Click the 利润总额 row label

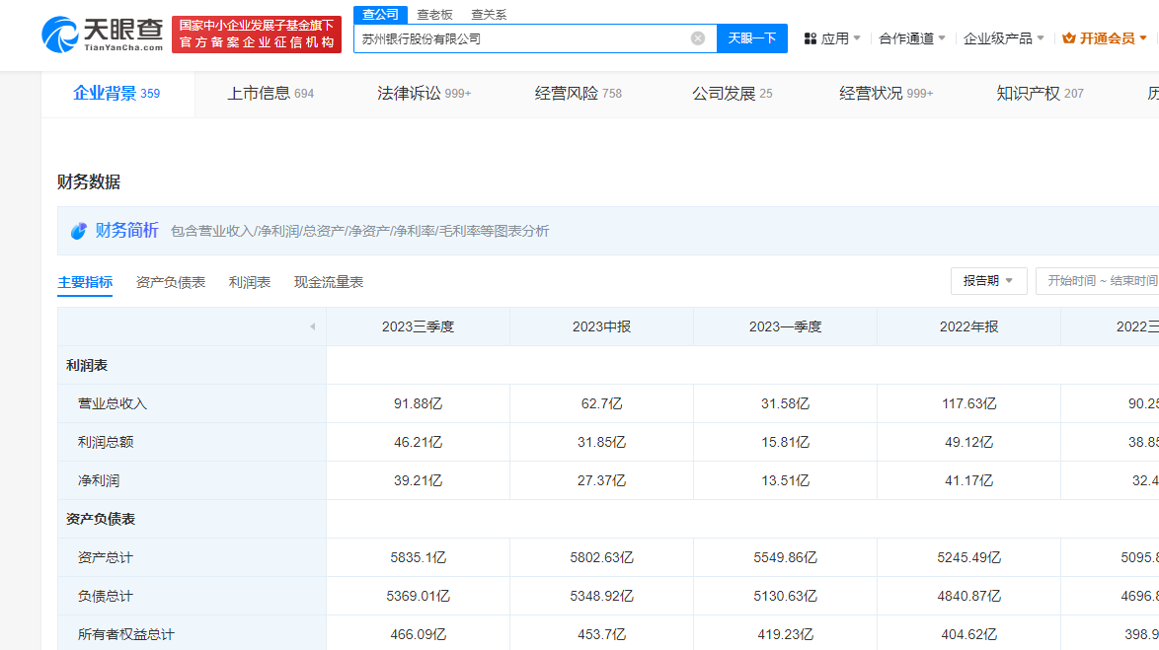106,443
